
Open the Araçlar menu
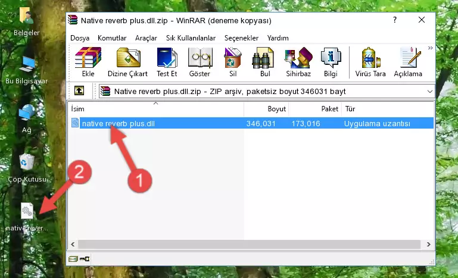146,38
